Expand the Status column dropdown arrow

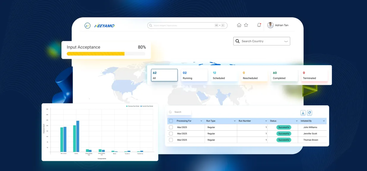(x=297, y=121)
